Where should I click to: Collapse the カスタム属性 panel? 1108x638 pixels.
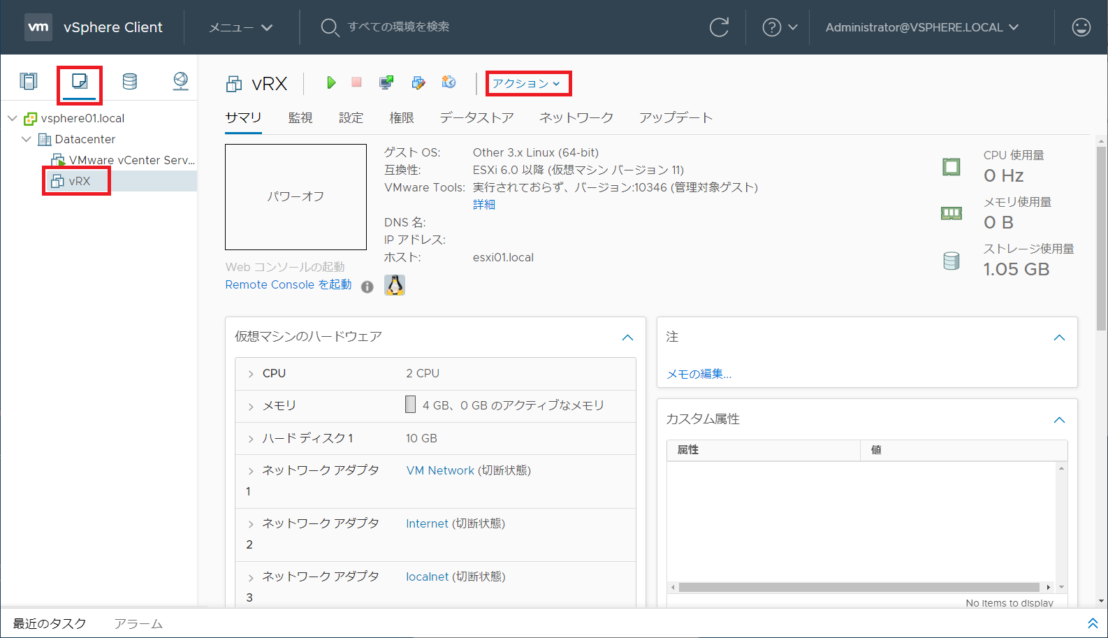(x=1059, y=420)
